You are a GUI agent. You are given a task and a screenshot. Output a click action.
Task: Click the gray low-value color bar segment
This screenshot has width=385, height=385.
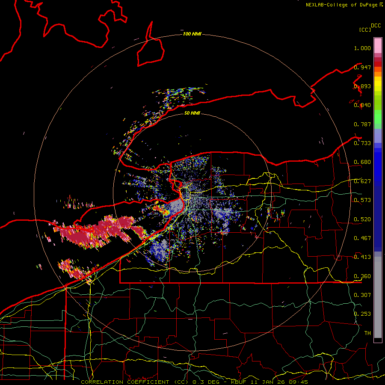(x=378, y=297)
